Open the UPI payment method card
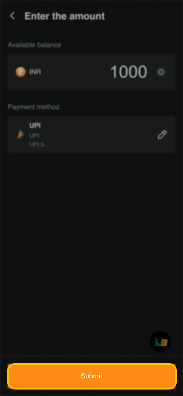 pos(91,135)
